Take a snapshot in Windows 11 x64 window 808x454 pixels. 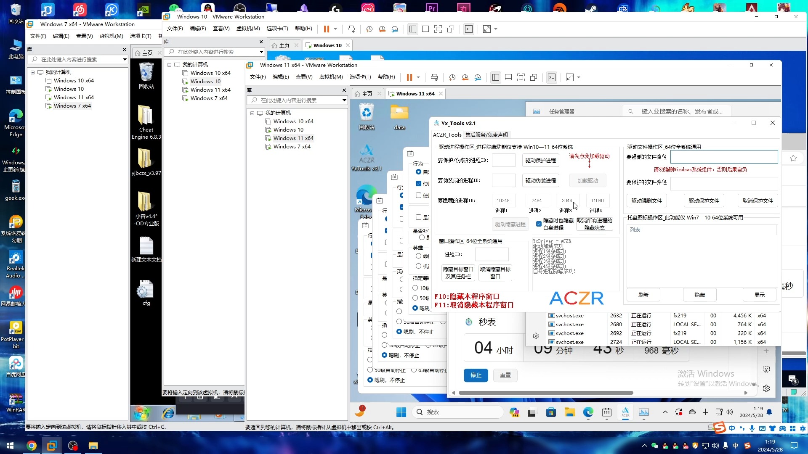point(452,77)
